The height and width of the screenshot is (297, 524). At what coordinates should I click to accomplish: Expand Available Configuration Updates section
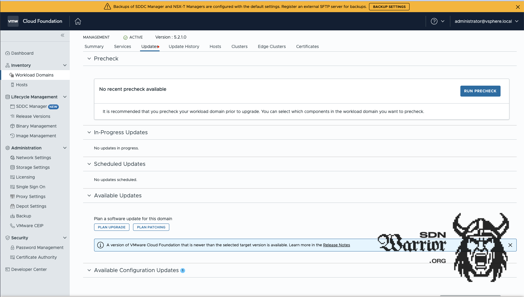point(89,270)
